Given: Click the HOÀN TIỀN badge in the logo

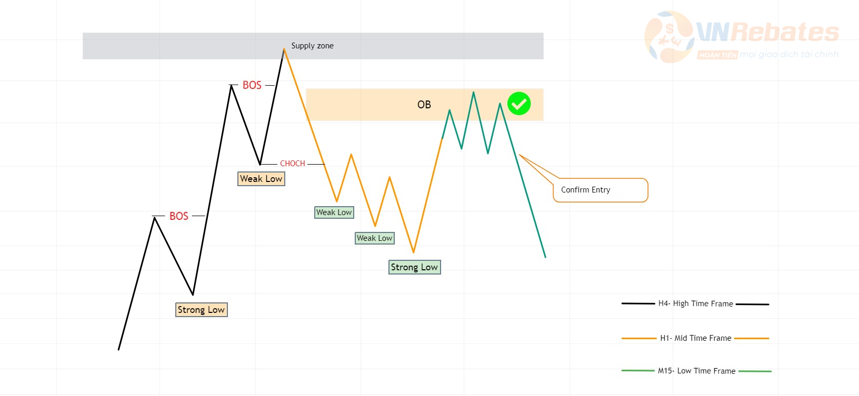Looking at the screenshot, I should click(x=717, y=55).
